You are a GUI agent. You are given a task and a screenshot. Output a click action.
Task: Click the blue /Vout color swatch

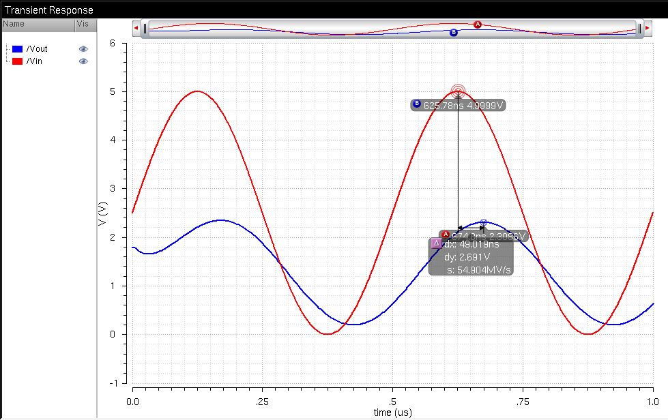coord(18,49)
